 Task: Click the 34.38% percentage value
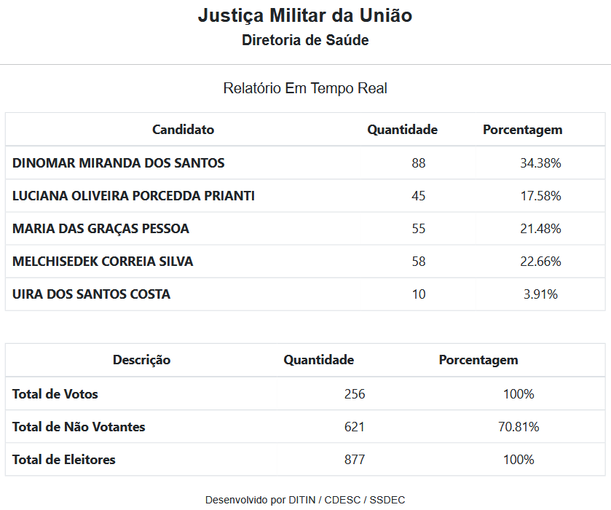point(540,163)
